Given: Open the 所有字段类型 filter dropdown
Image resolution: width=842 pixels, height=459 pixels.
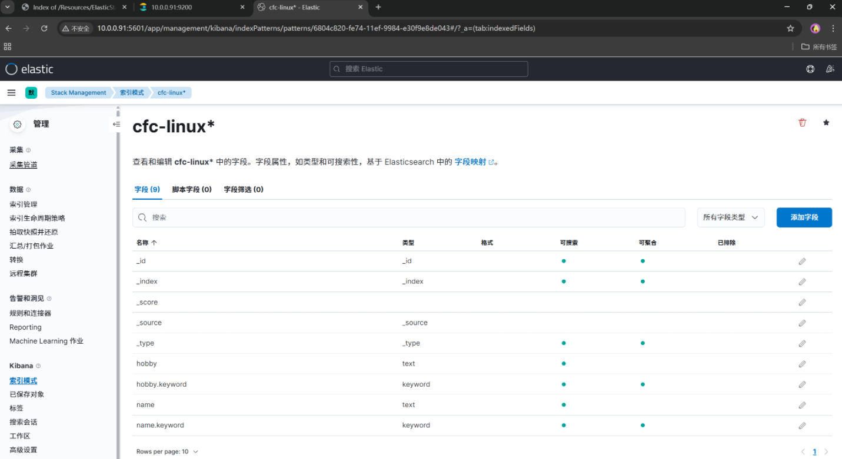Looking at the screenshot, I should (x=731, y=217).
